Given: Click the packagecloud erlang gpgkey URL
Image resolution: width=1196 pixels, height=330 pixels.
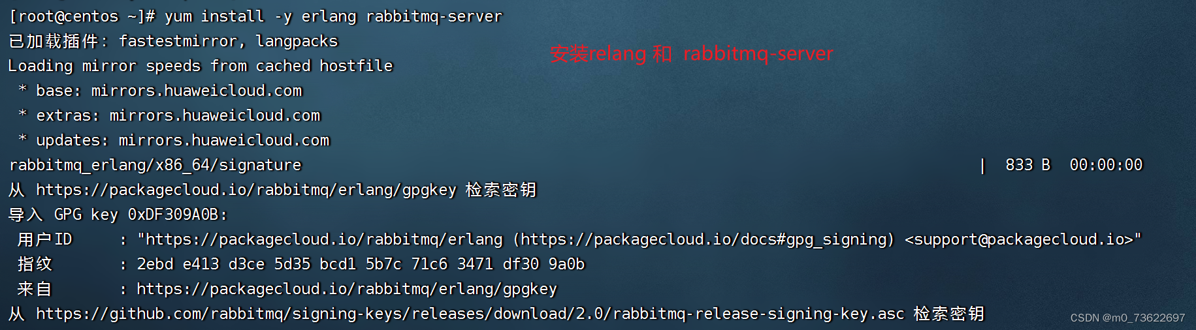Looking at the screenshot, I should tap(246, 190).
